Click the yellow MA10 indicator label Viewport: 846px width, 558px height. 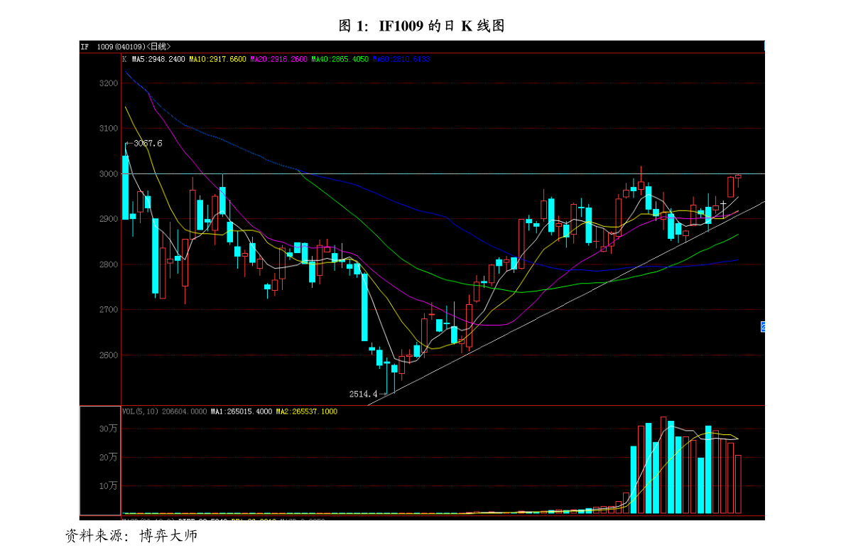click(x=217, y=60)
